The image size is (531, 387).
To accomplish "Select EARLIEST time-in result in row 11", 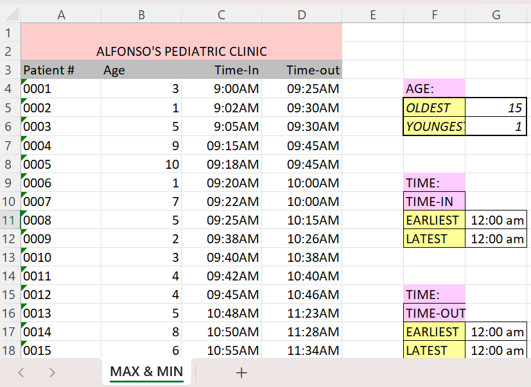I will point(496,220).
